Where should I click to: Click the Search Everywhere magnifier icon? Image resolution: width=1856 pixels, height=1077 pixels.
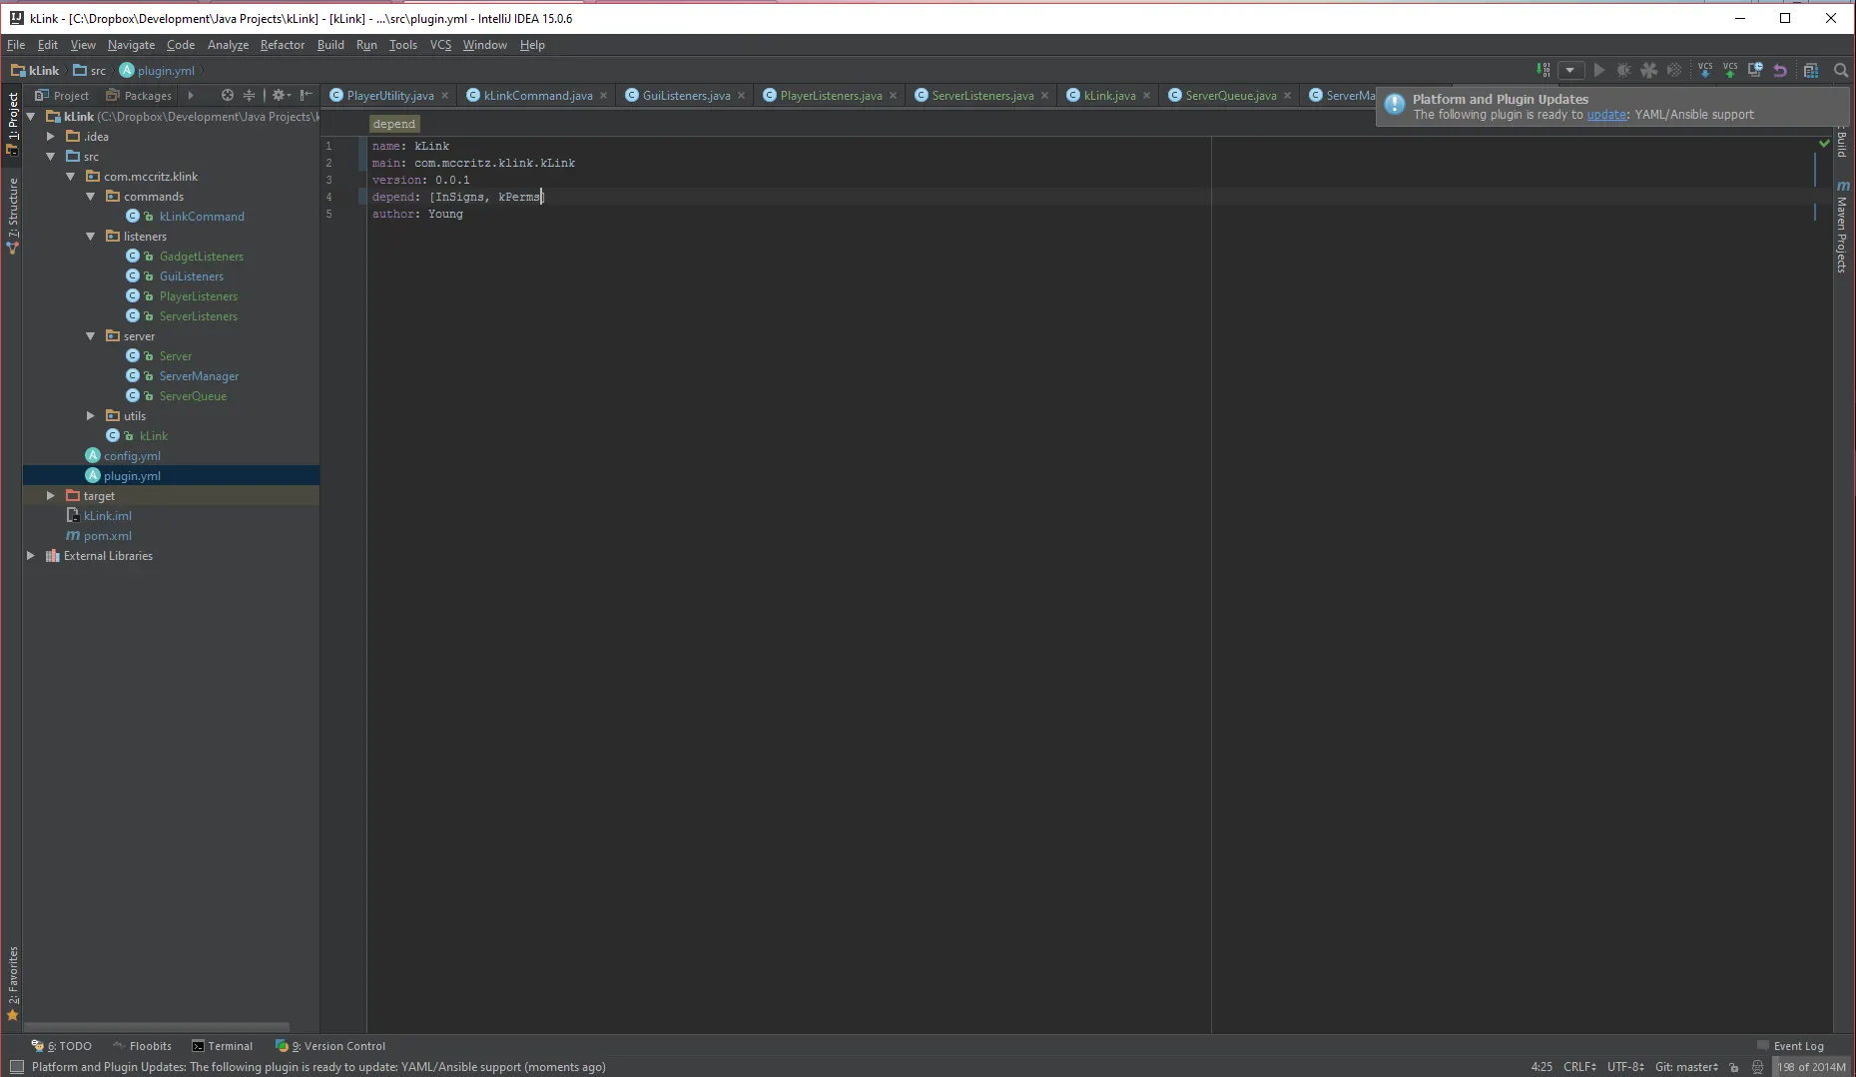click(x=1841, y=70)
